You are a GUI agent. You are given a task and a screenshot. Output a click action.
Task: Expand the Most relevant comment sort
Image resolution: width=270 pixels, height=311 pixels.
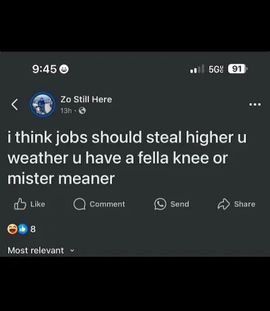click(x=40, y=250)
